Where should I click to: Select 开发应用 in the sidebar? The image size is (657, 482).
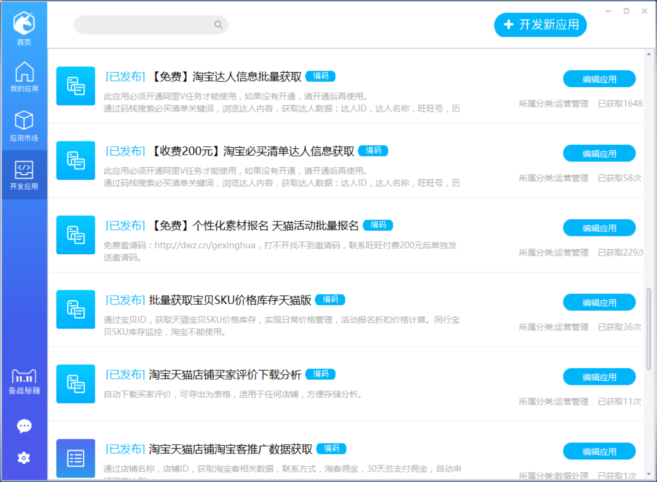[24, 175]
